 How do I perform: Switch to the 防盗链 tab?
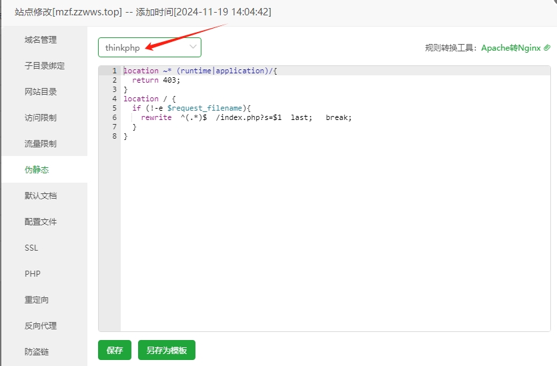tap(45, 351)
